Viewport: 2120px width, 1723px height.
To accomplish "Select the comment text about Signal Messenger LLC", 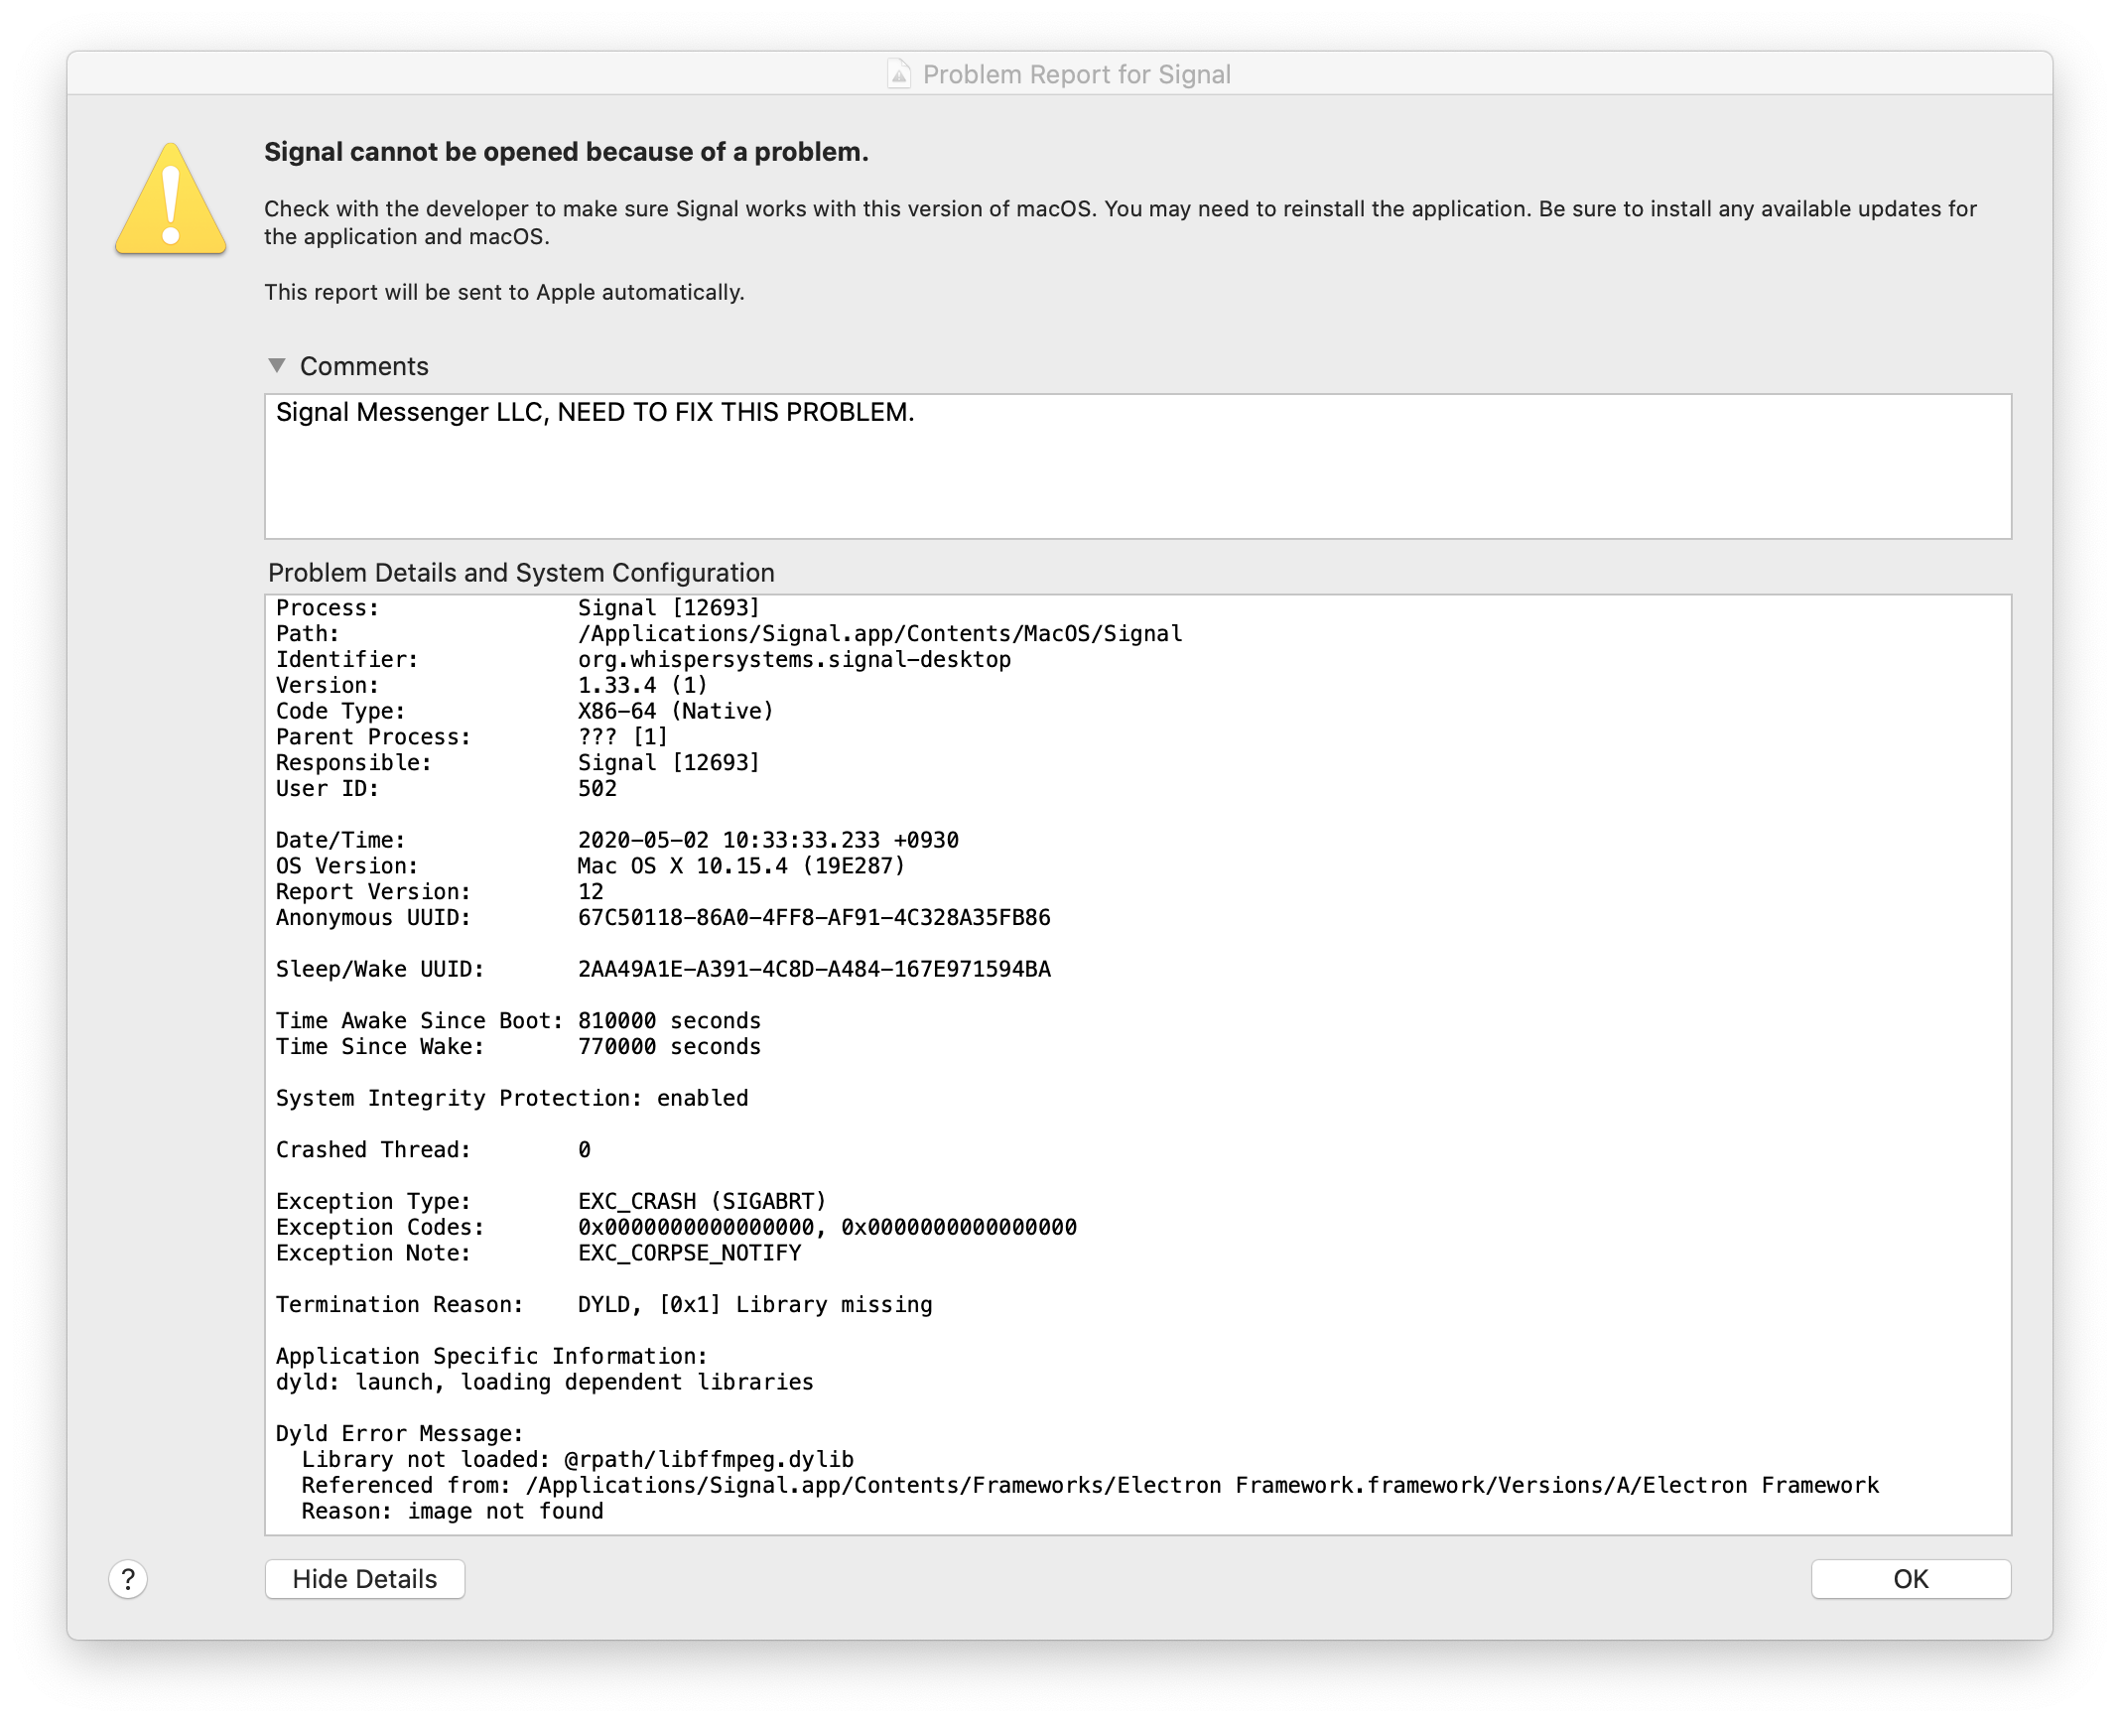I will coord(594,414).
